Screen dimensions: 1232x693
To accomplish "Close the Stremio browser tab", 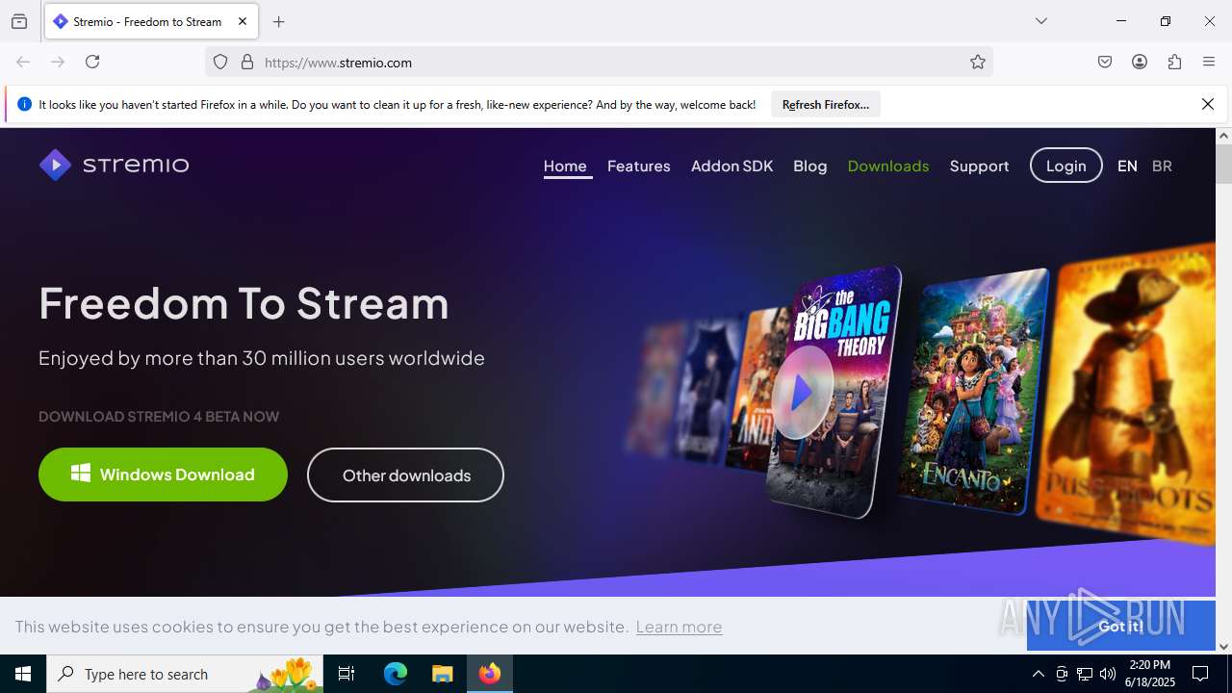I will [x=243, y=21].
